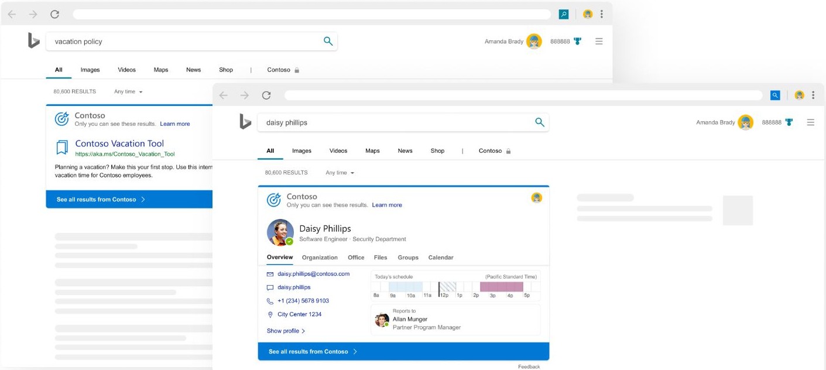Click the Allan Munger name in Reports to
The image size is (826, 370).
(410, 319)
